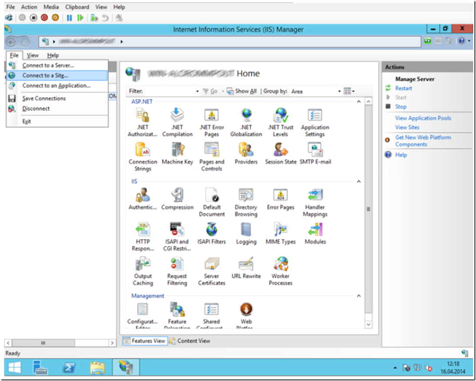
Task: Select Disconnect from File menu
Action: 57,109
